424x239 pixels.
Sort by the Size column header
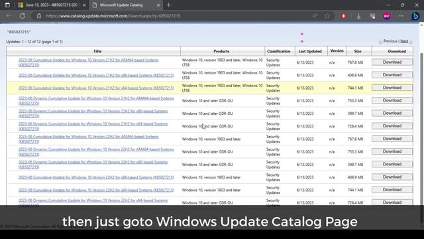point(358,51)
